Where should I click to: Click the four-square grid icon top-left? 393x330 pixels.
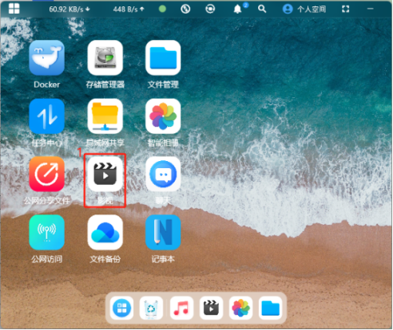pyautogui.click(x=14, y=9)
